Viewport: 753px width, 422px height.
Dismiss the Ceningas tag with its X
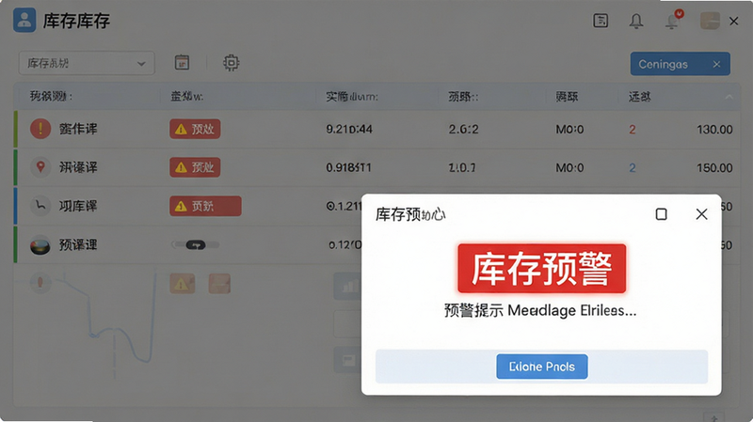[716, 64]
